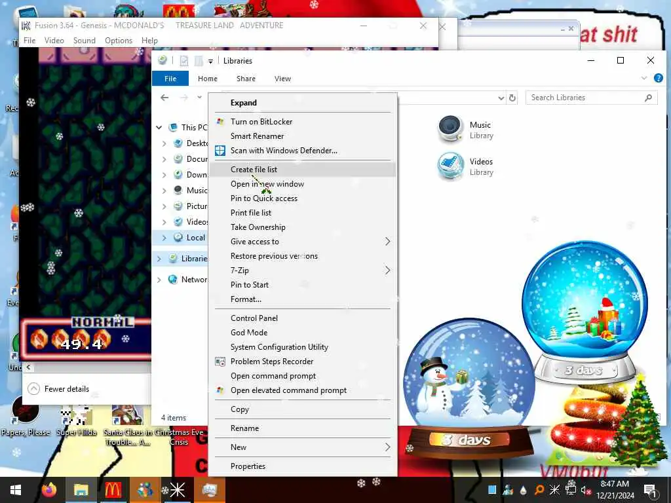
Task: Expand the Music tree node arrow
Action: click(164, 191)
